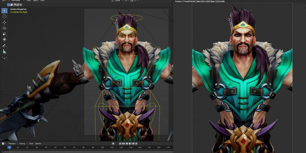
Task: Open the Pose menu in viewport header
Action: [42, 1]
